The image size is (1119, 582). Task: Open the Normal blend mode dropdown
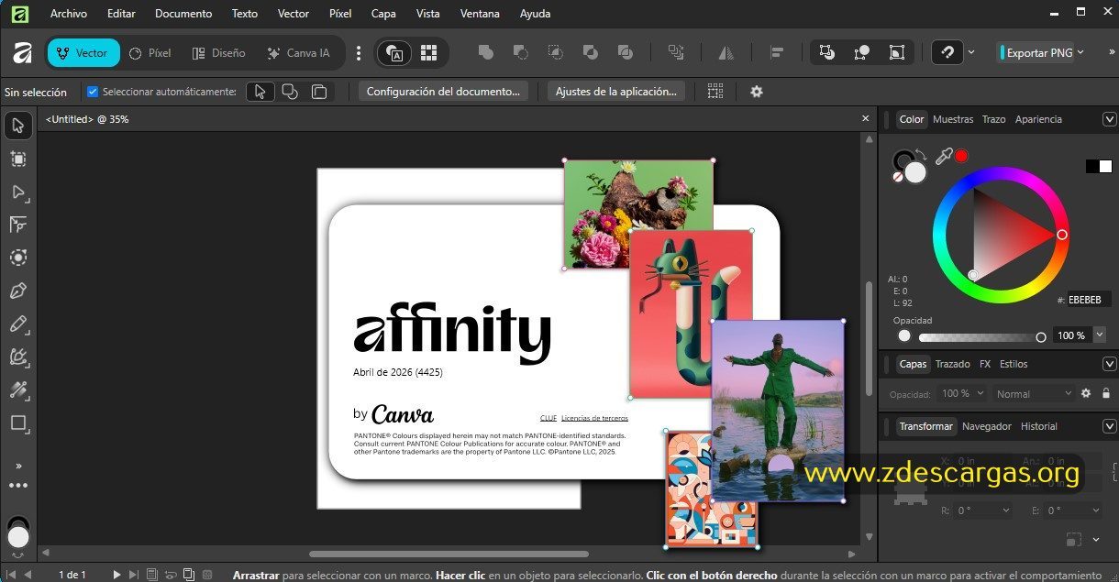[1034, 393]
